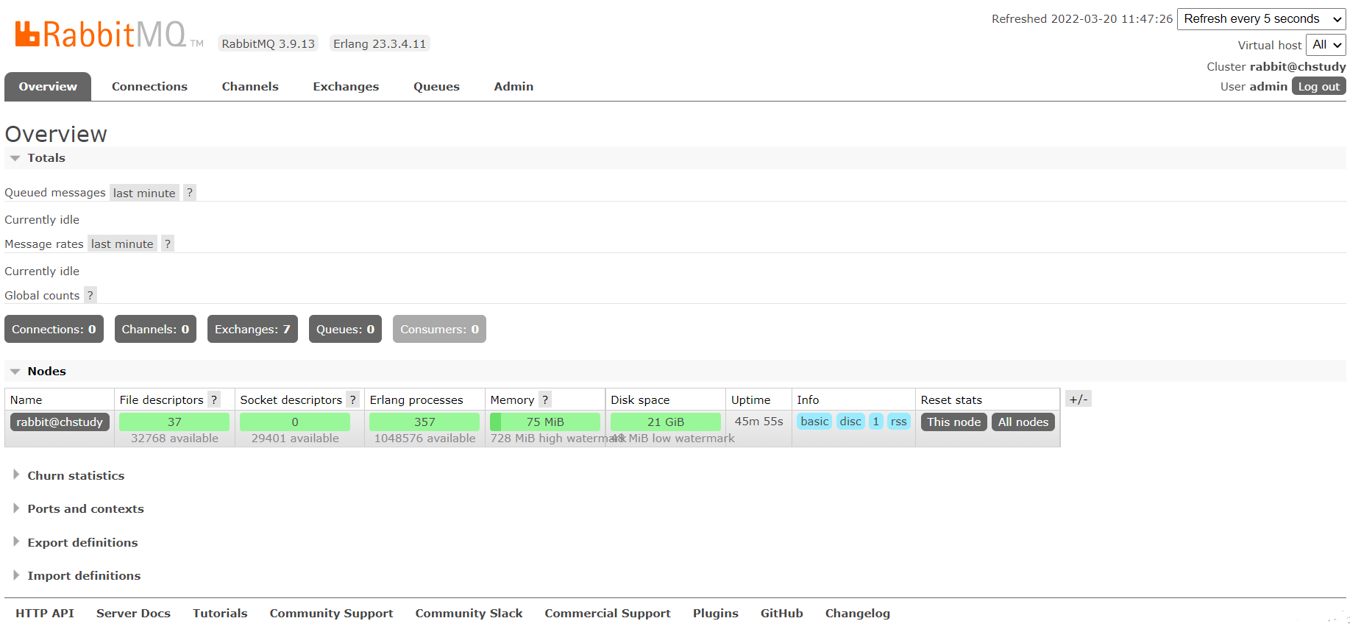The height and width of the screenshot is (632, 1361).
Task: Open help for Message rates
Action: [x=168, y=244]
